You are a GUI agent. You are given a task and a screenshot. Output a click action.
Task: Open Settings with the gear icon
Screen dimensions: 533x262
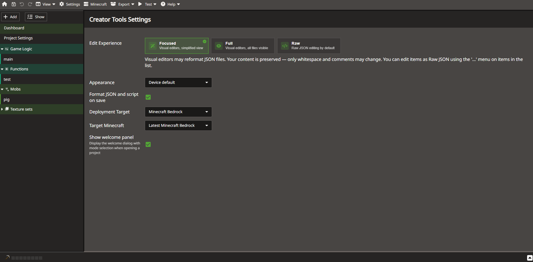(62, 4)
